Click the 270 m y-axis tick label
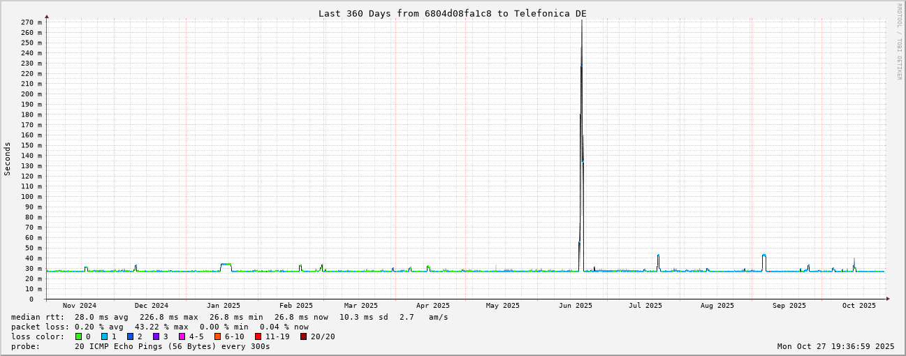The width and height of the screenshot is (906, 356). coord(31,22)
